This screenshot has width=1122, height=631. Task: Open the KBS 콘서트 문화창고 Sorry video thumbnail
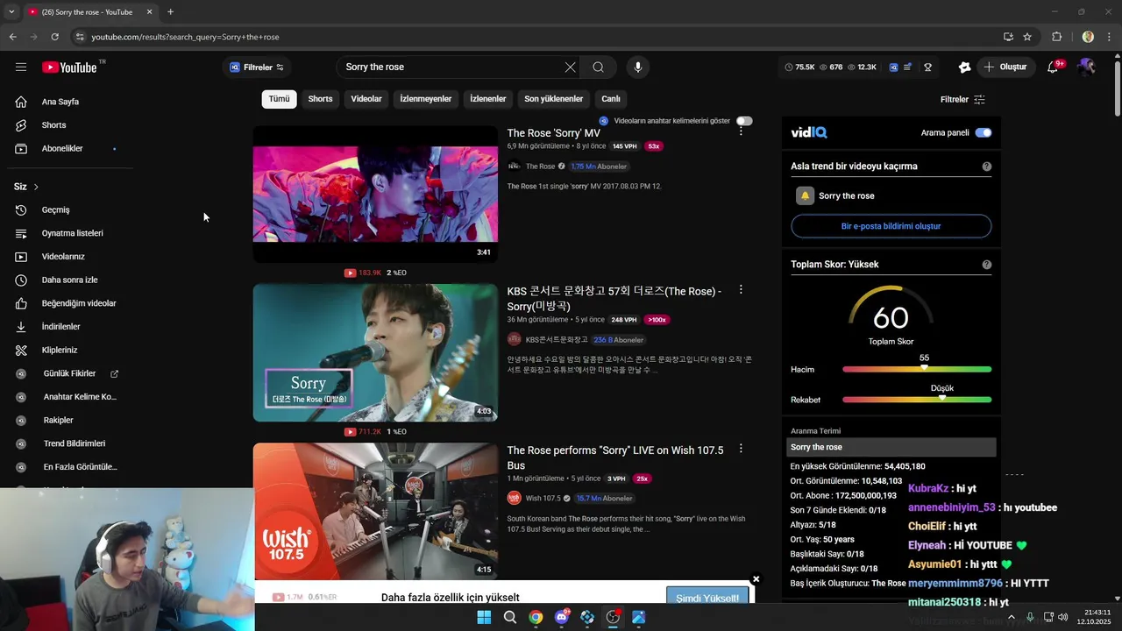pos(375,352)
